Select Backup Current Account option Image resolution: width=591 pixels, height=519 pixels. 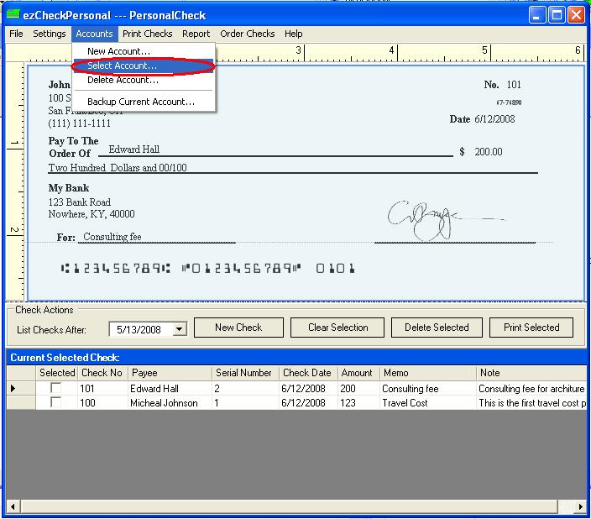(141, 102)
